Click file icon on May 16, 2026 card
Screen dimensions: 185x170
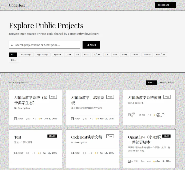click(84, 119)
